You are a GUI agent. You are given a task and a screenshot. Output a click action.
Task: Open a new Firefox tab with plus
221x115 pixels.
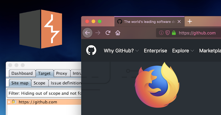click(190, 22)
